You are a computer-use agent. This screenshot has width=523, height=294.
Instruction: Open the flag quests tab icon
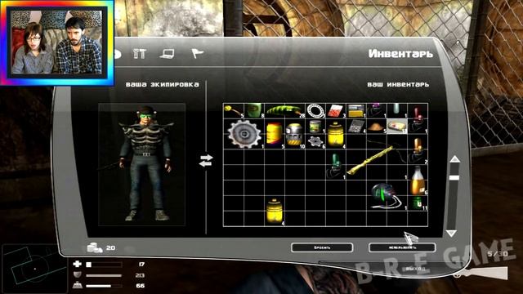pos(197,53)
